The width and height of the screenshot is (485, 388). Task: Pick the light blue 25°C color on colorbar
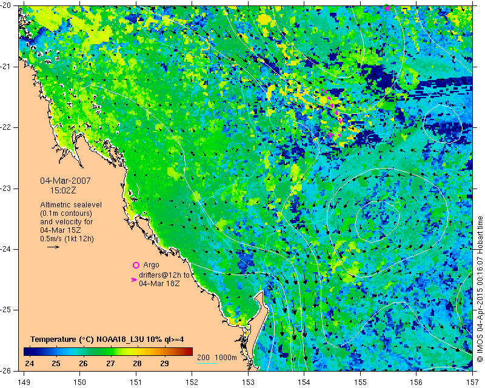tap(56, 352)
